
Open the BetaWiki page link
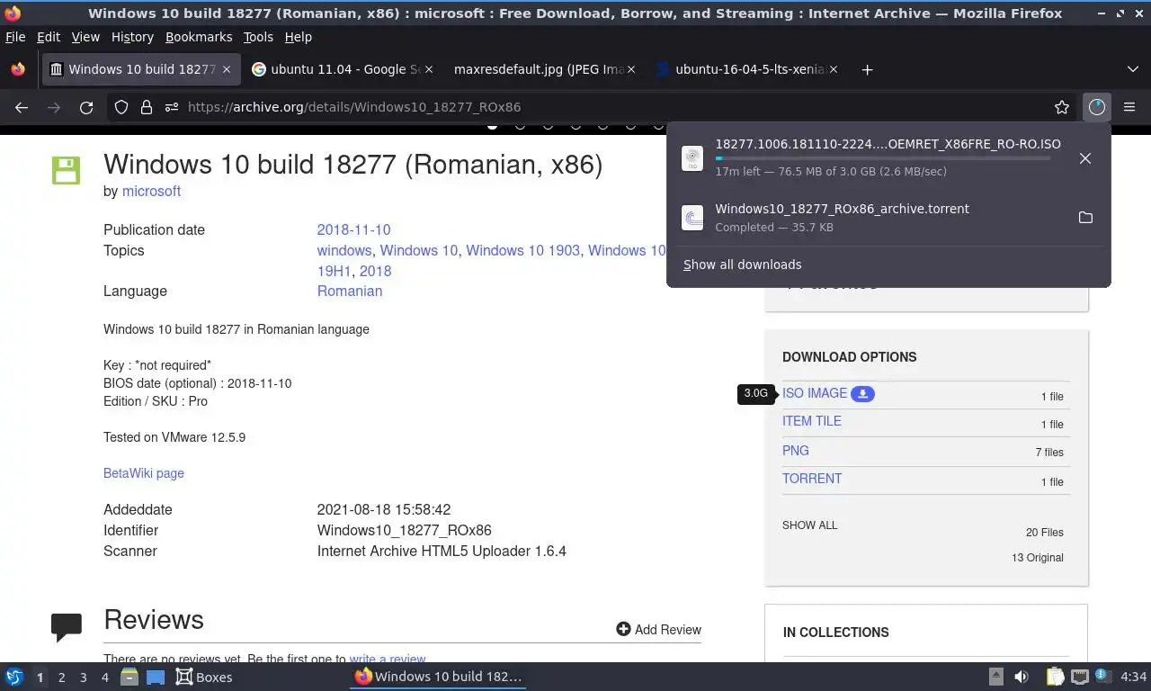(144, 473)
